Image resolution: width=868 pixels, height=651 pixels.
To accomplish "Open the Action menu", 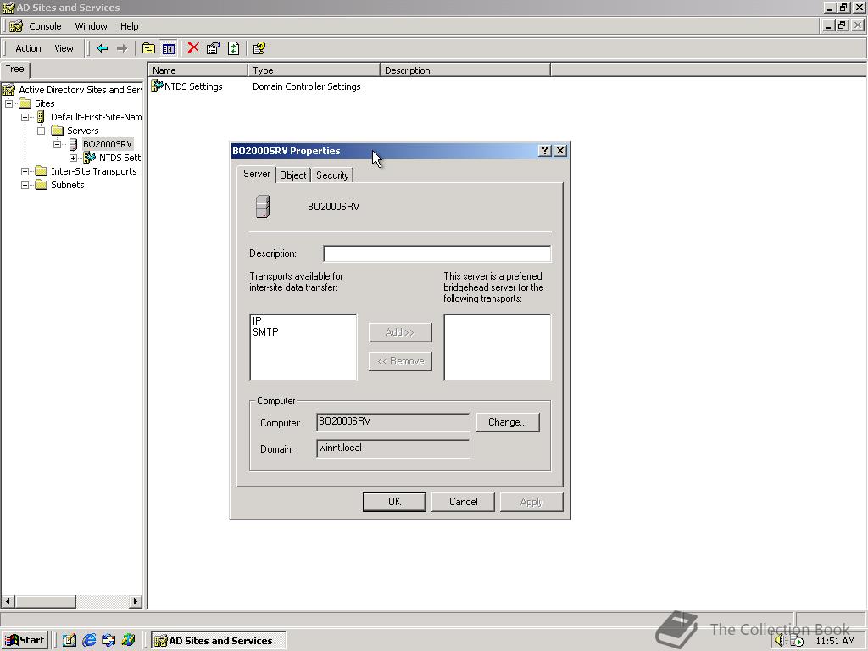I will (x=28, y=48).
